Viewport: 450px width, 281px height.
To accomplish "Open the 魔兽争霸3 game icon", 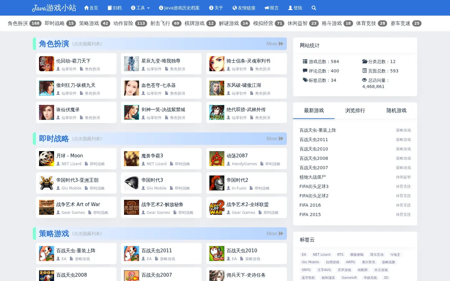I will click(132, 159).
